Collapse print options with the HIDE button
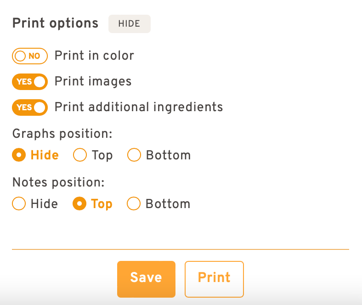The height and width of the screenshot is (305, 362). (129, 24)
